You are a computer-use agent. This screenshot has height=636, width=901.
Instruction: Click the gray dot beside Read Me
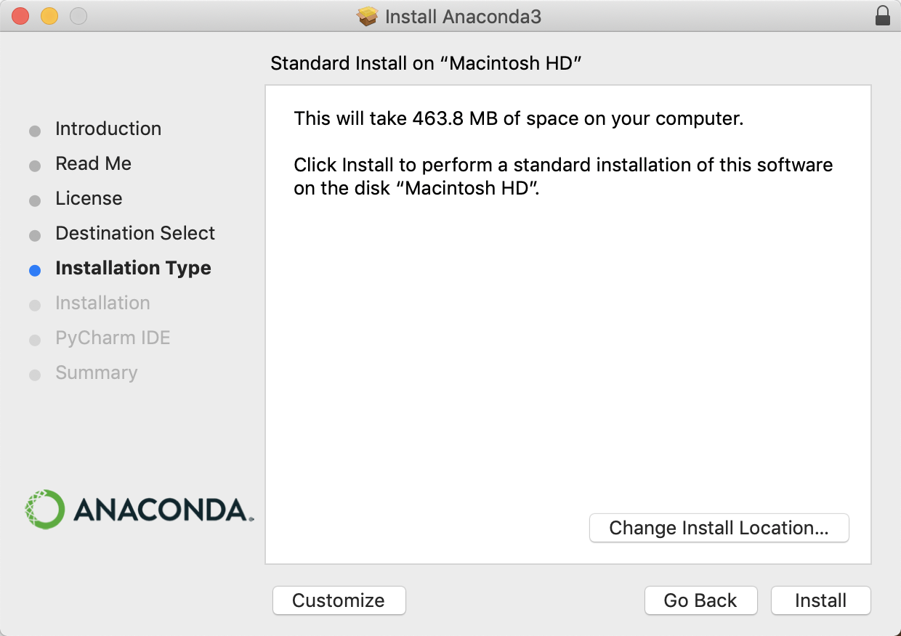coord(35,166)
